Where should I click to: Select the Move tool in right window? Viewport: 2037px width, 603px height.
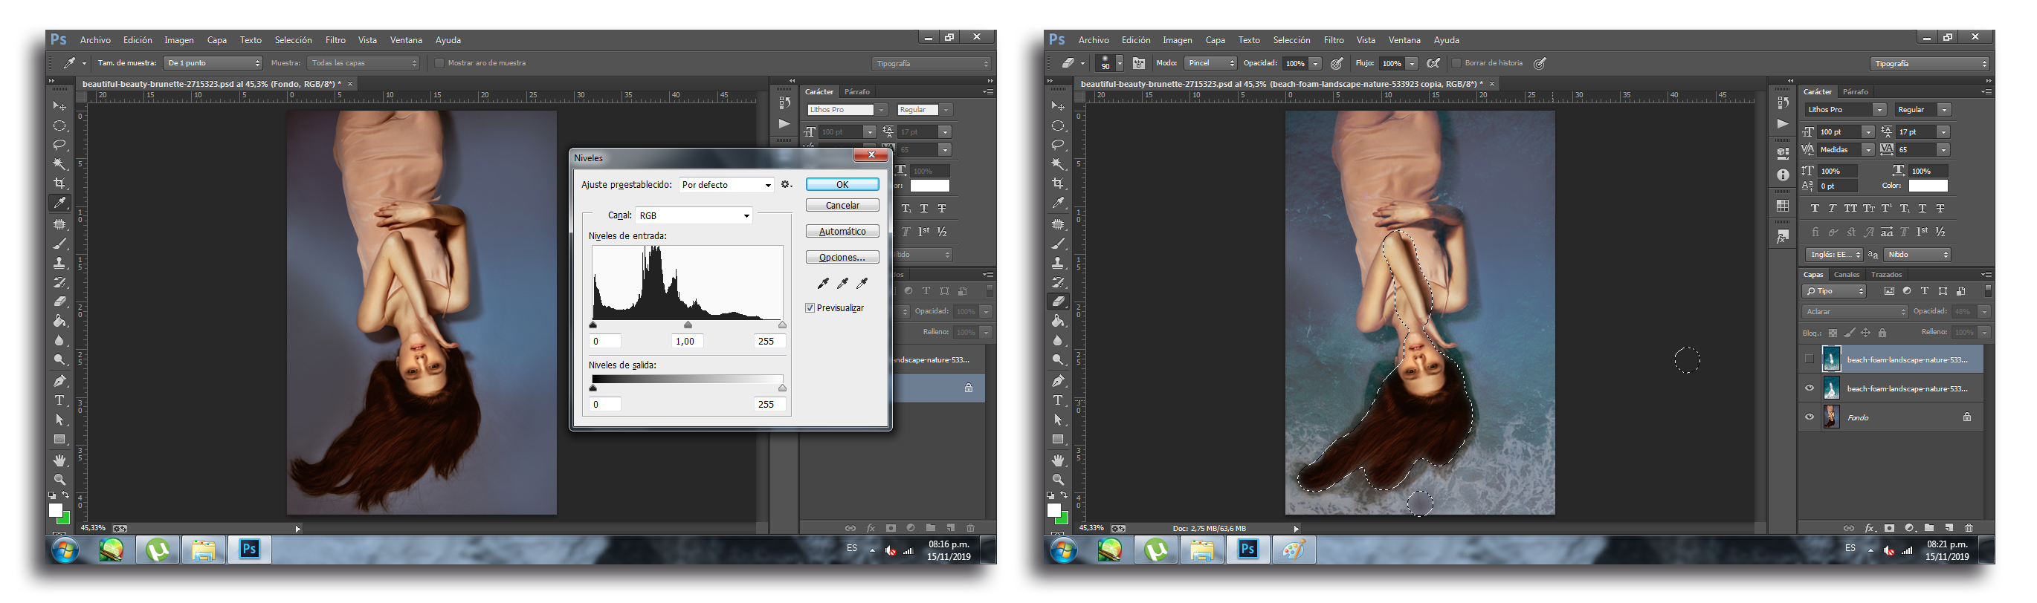point(1057,106)
